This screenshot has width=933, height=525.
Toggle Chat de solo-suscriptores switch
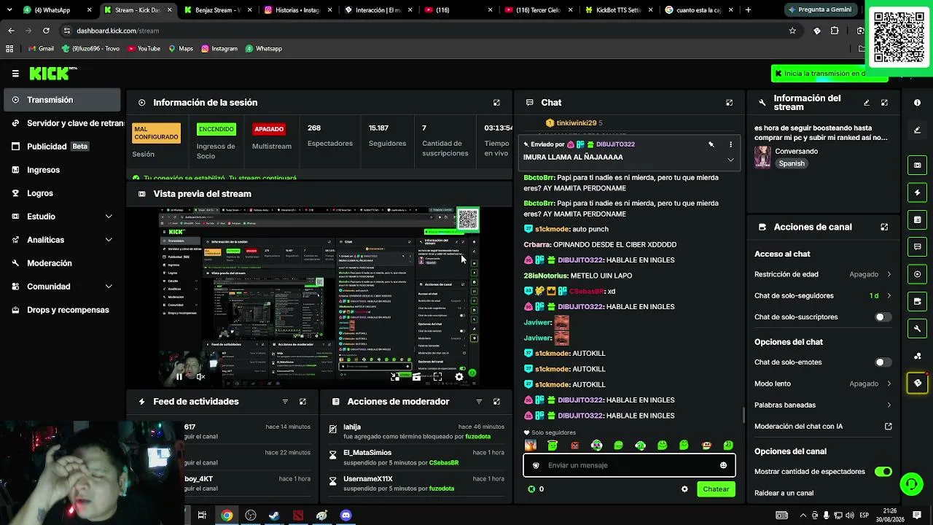click(x=883, y=317)
